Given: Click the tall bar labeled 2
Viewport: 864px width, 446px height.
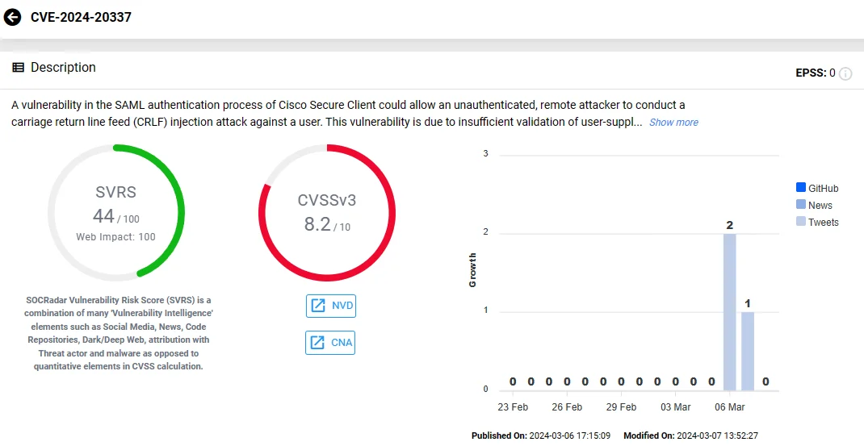Looking at the screenshot, I should tap(729, 312).
